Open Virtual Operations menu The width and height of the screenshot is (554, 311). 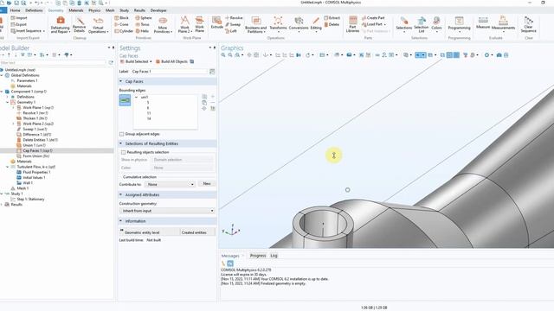coord(98,25)
